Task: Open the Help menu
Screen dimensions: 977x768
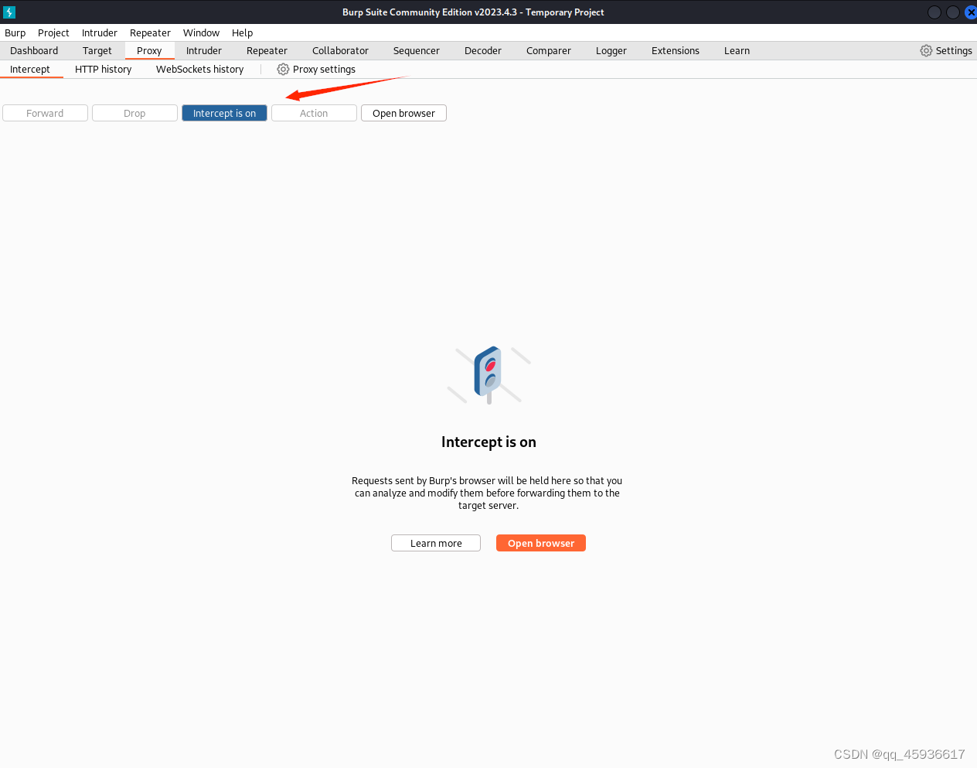Action: coord(242,32)
